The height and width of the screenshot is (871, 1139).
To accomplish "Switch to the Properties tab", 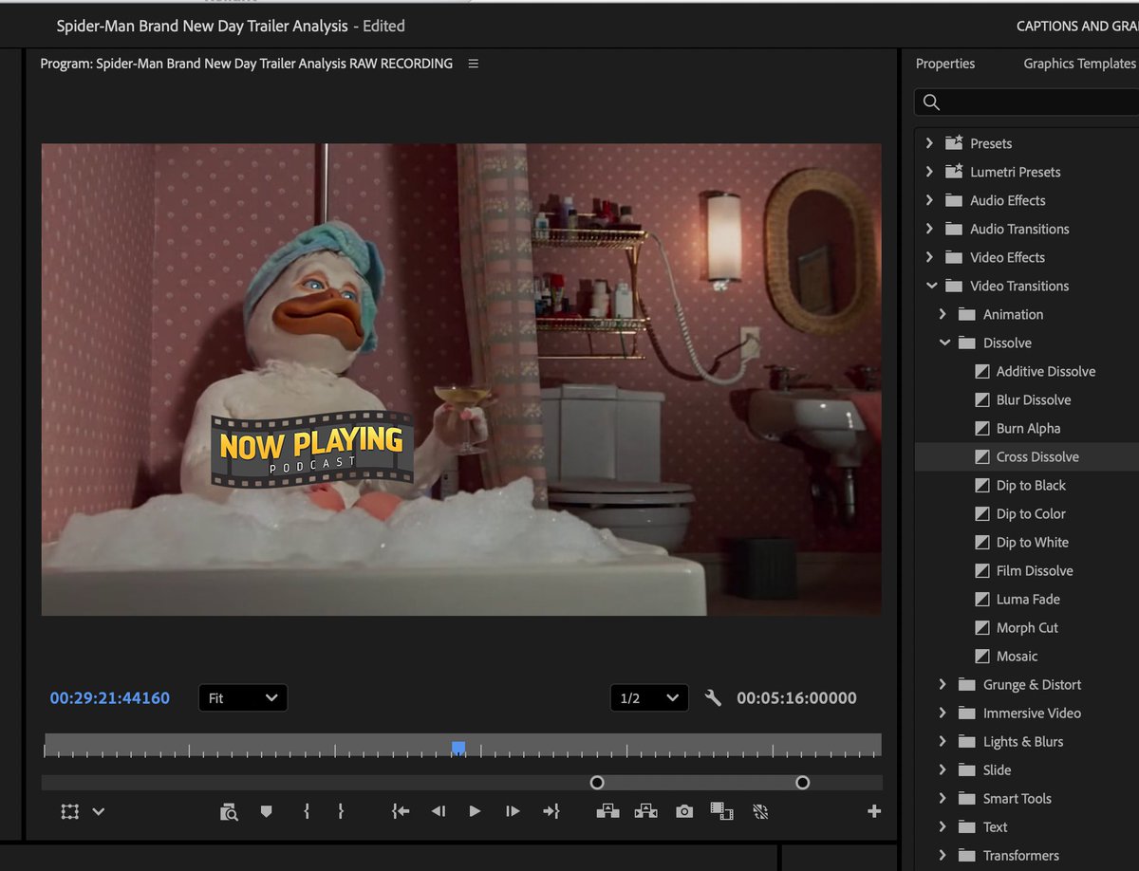I will coord(945,64).
